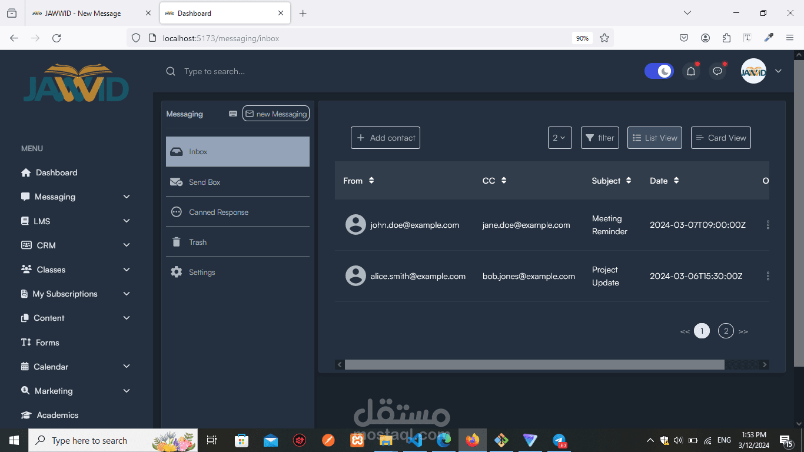Open the chat messages icon in header
The width and height of the screenshot is (804, 452).
click(x=717, y=71)
